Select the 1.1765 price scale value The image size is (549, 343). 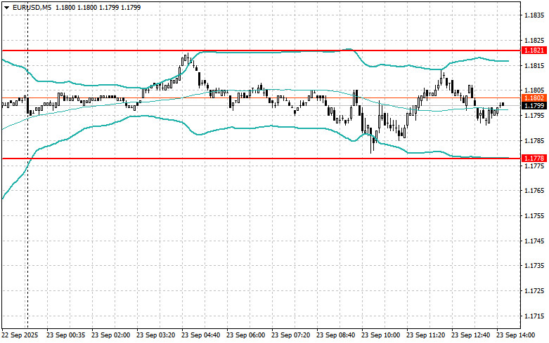coord(534,190)
